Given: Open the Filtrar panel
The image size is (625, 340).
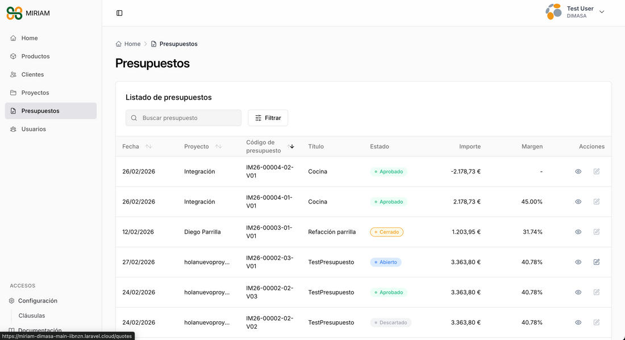Looking at the screenshot, I should pos(268,118).
